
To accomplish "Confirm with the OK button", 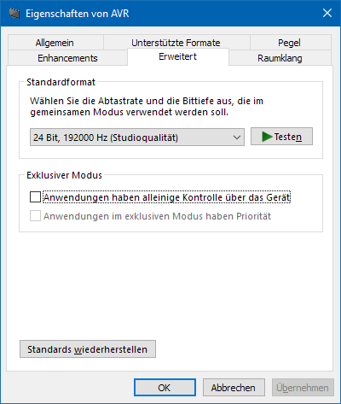I will click(x=165, y=388).
